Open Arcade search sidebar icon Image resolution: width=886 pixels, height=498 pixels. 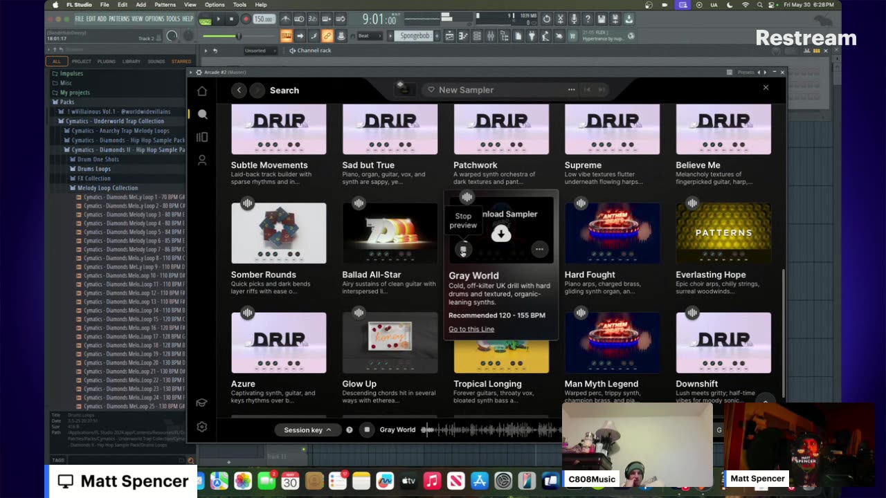coord(202,114)
